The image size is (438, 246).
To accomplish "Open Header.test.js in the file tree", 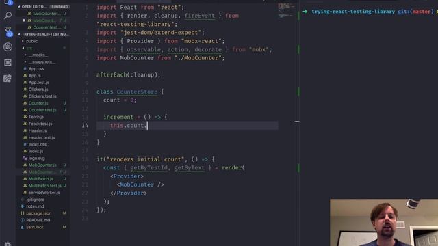I will [x=42, y=137].
